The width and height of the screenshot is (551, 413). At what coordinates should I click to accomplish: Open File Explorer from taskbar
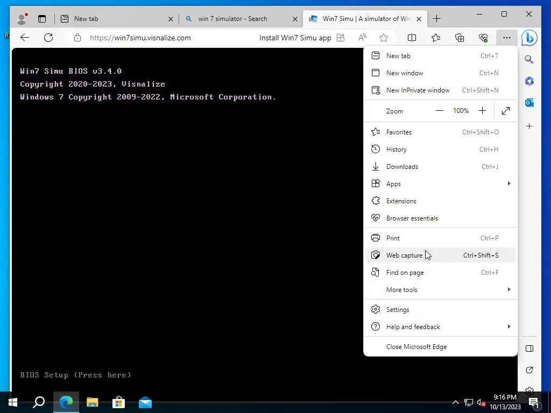[93, 402]
